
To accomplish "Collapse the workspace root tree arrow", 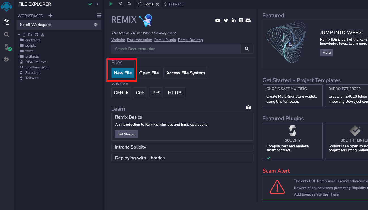I will [x=19, y=35].
